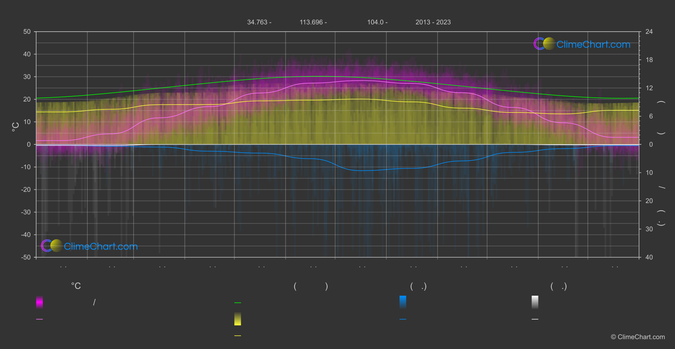Toggle the blue line legend marker

click(x=403, y=319)
